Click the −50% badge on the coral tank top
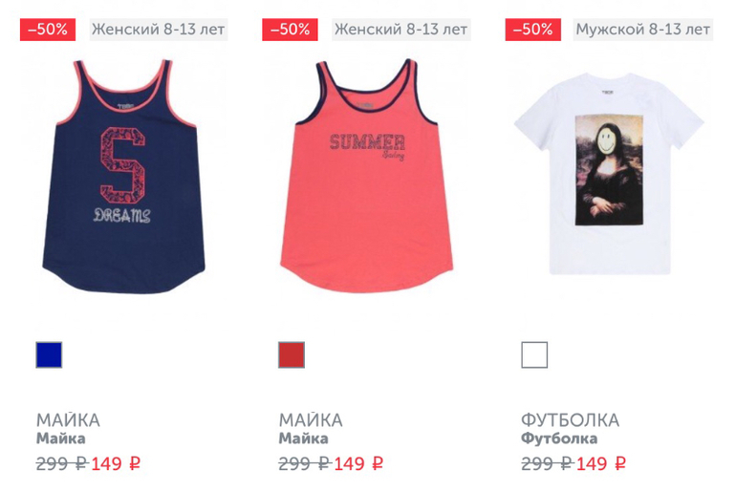 [x=290, y=30]
